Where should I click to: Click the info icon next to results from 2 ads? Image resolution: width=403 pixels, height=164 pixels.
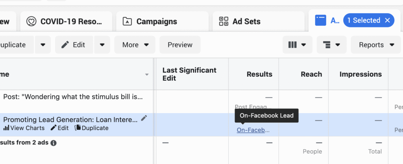click(54, 143)
